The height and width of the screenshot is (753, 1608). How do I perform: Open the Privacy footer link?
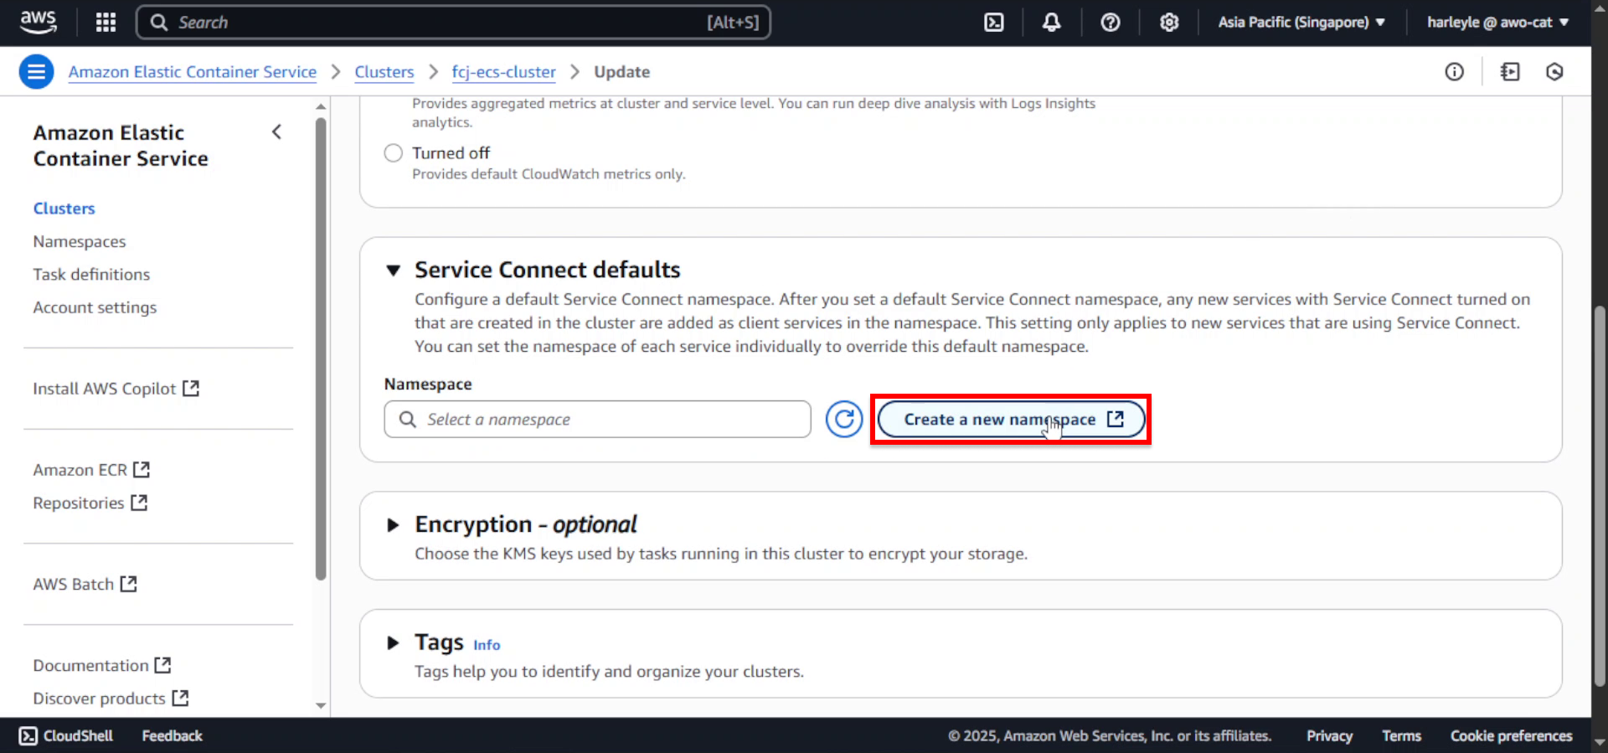coord(1329,735)
